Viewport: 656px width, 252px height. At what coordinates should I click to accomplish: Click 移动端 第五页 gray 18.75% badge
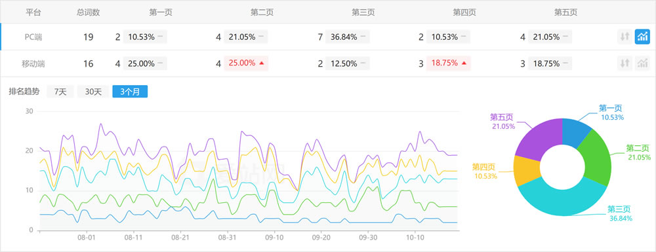tap(550, 63)
